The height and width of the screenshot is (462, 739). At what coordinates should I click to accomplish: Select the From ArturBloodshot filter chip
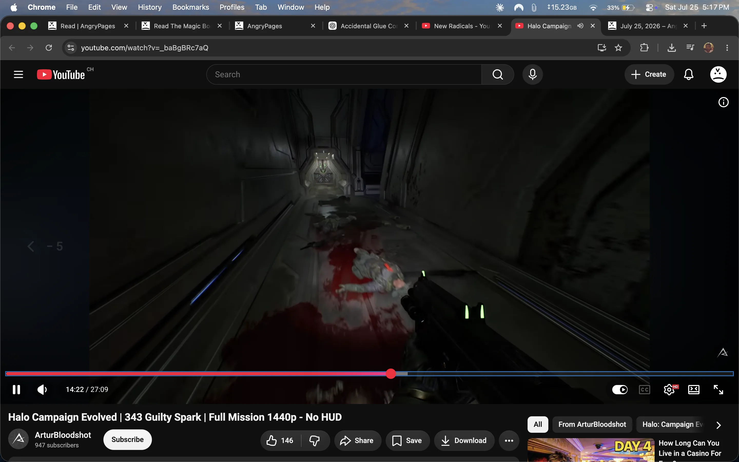[x=592, y=425]
